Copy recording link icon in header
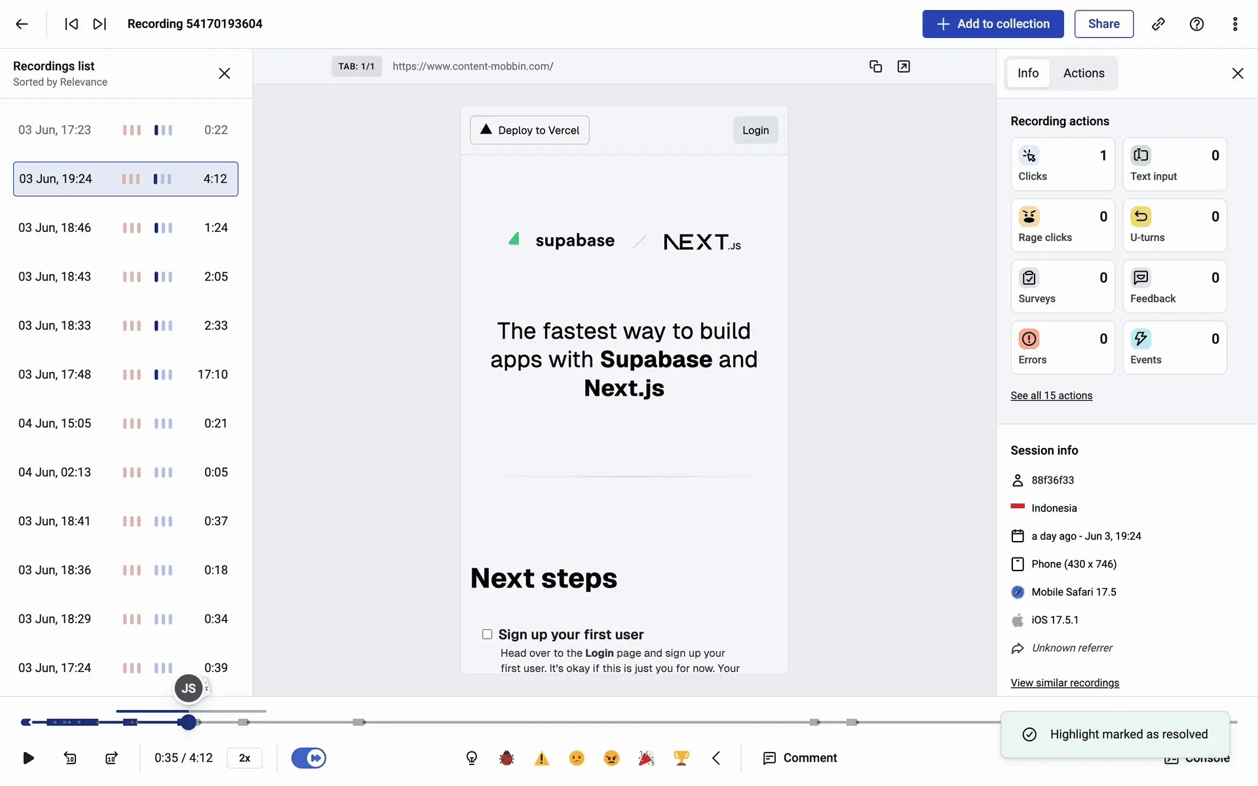Image resolution: width=1258 pixels, height=786 pixels. coord(1158,24)
